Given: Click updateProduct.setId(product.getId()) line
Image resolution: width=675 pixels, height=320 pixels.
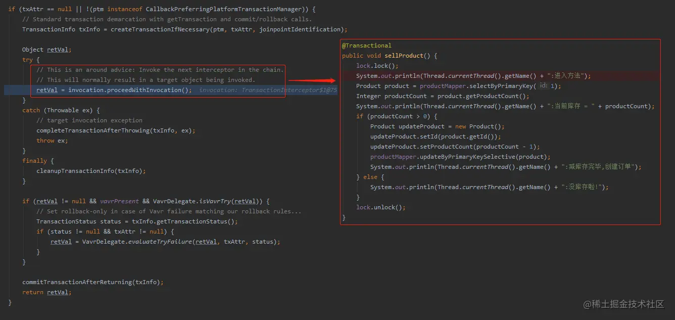Looking at the screenshot, I should 436,136.
